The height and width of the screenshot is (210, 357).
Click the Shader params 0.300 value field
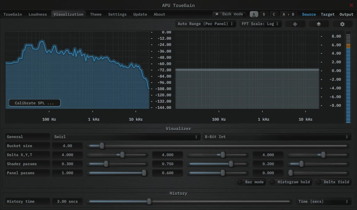click(68, 164)
